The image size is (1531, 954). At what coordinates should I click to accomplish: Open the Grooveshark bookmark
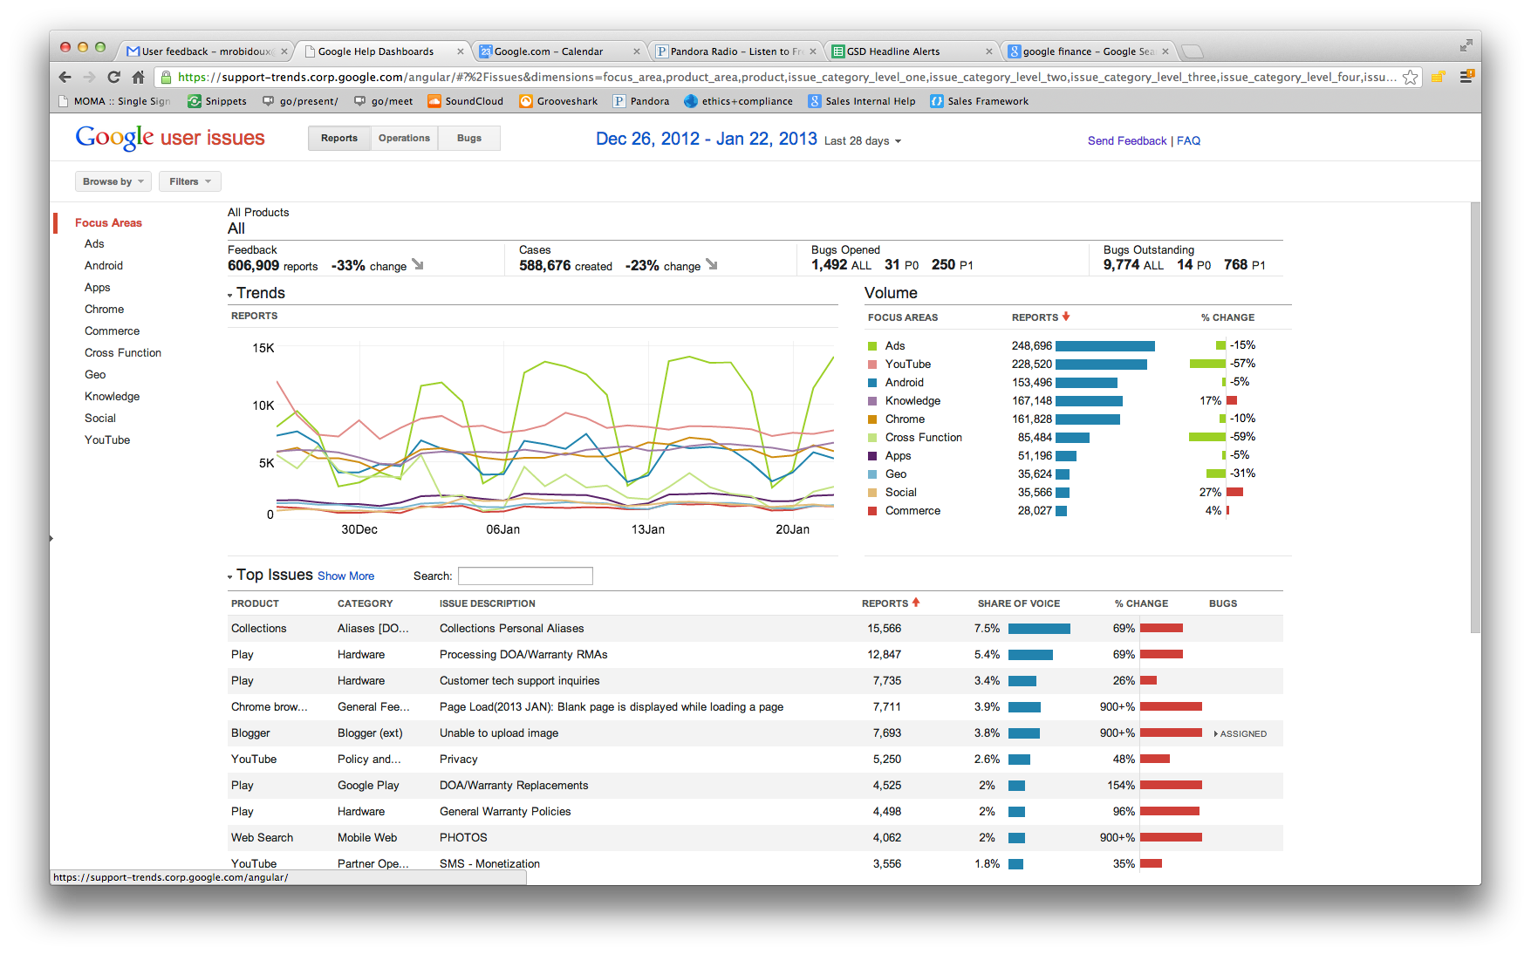point(559,101)
